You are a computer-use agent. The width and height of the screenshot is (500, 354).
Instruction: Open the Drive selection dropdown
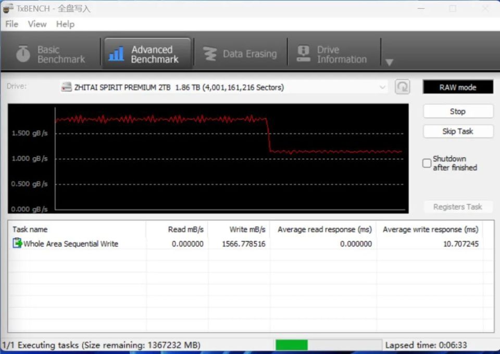[x=224, y=87]
